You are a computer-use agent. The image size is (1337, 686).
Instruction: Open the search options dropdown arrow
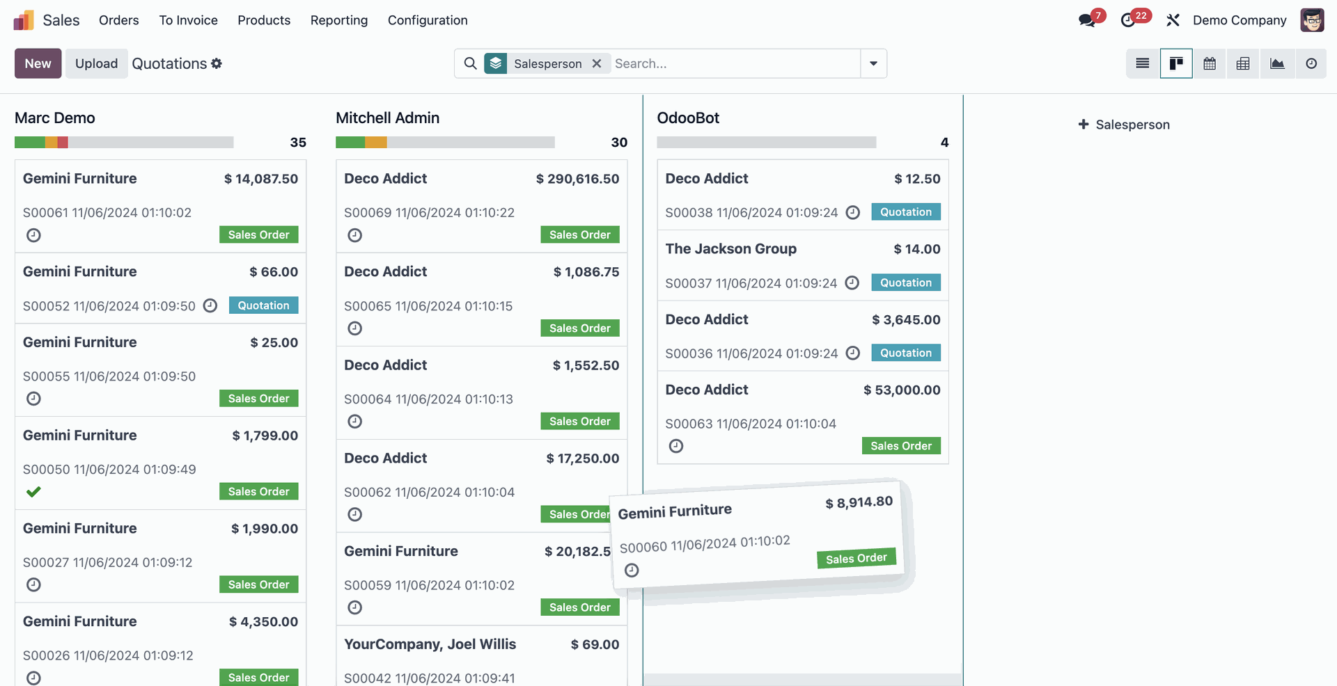(x=873, y=63)
